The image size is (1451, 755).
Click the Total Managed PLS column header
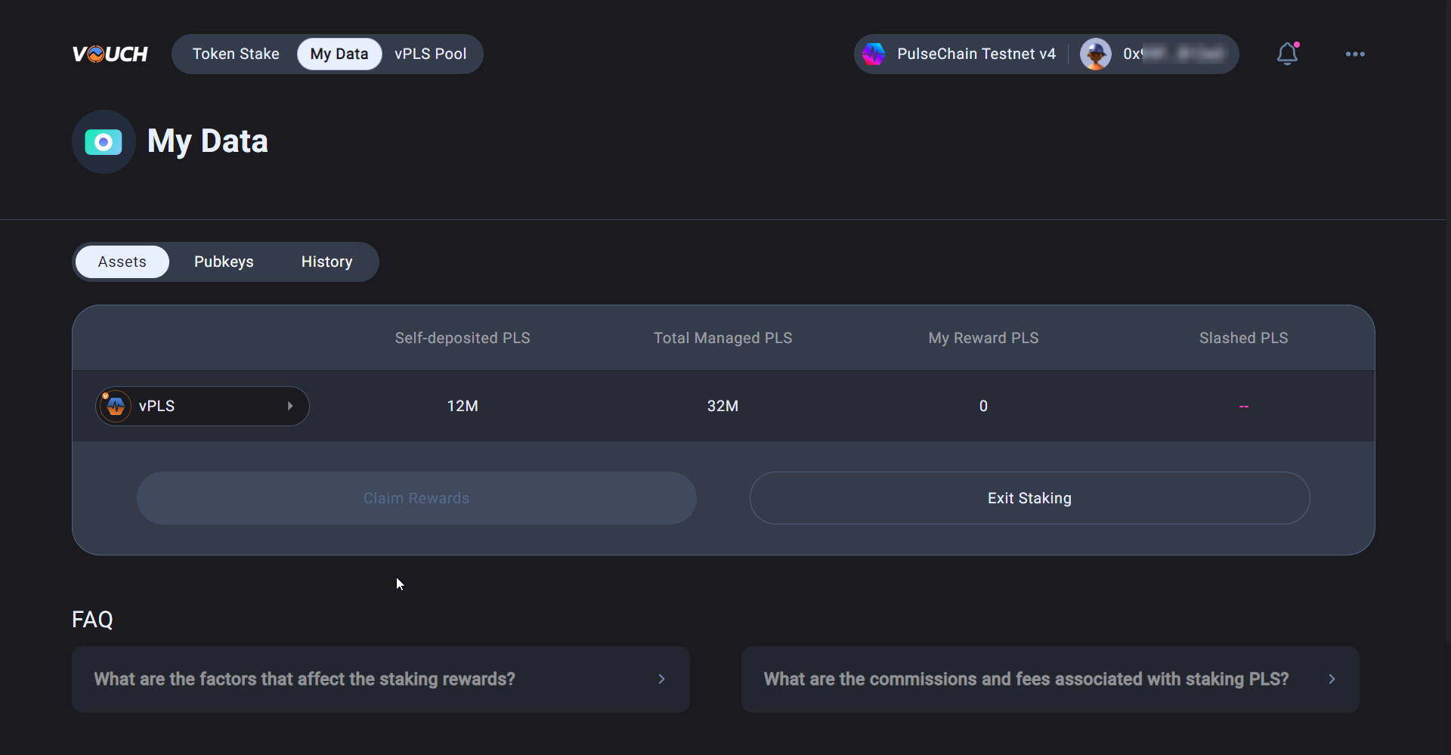pyautogui.click(x=723, y=338)
